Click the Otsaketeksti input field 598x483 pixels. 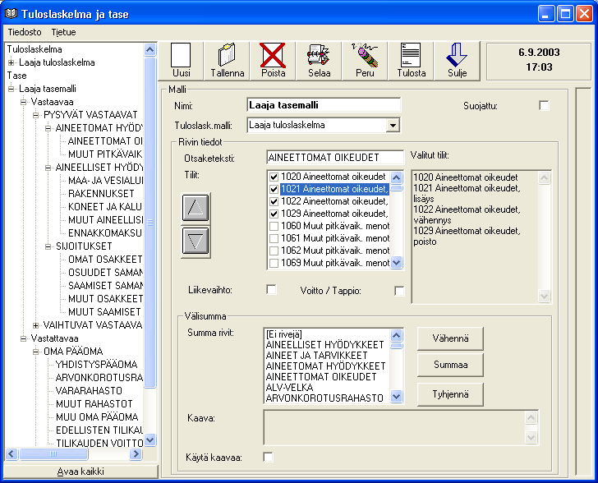[x=335, y=157]
